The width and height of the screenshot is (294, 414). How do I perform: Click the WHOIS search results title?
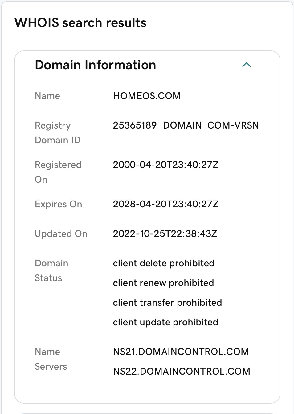80,23
